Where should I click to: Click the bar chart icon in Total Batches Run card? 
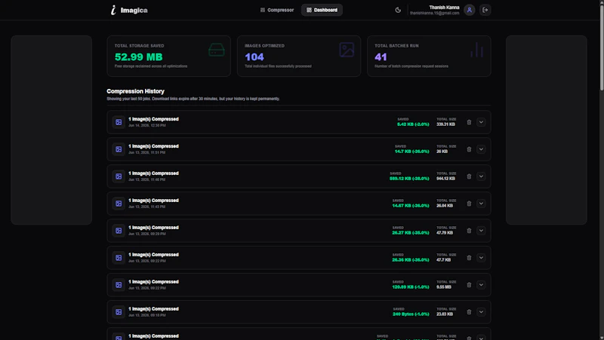476,50
